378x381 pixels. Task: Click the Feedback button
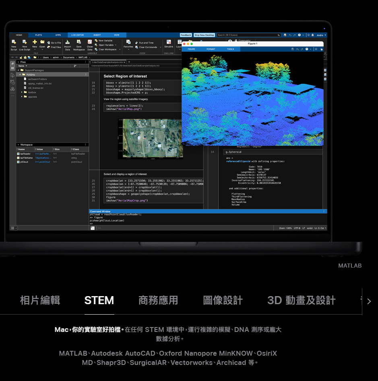click(186, 35)
